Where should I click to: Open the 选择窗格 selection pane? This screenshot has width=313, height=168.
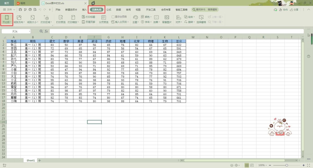click(x=201, y=19)
